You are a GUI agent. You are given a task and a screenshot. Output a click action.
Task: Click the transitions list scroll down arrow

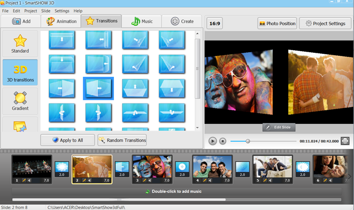(x=198, y=128)
